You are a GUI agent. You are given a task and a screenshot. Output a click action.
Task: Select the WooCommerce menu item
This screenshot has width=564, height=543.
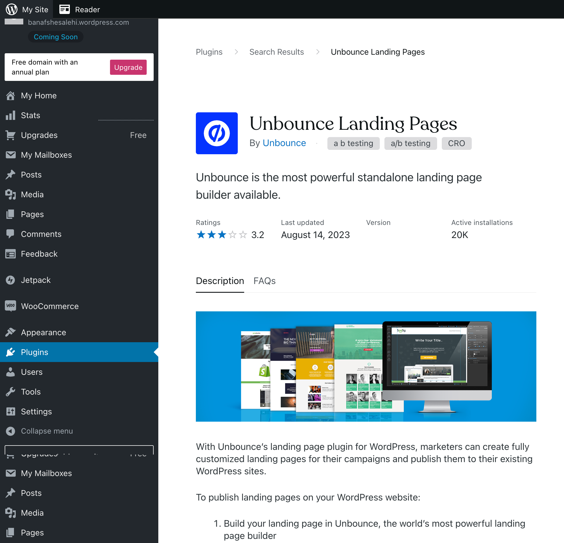coord(49,306)
